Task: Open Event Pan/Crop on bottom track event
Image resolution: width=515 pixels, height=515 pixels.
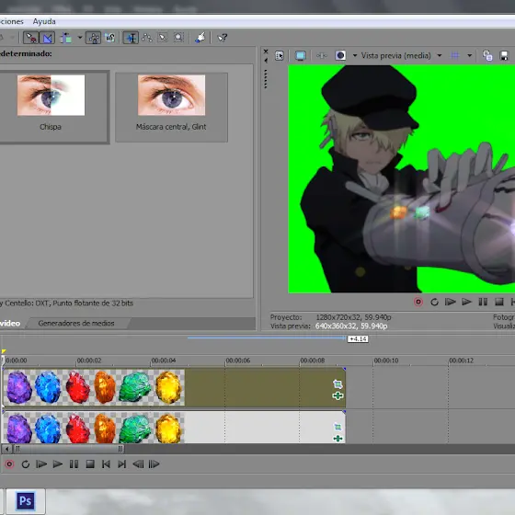Action: [x=338, y=427]
